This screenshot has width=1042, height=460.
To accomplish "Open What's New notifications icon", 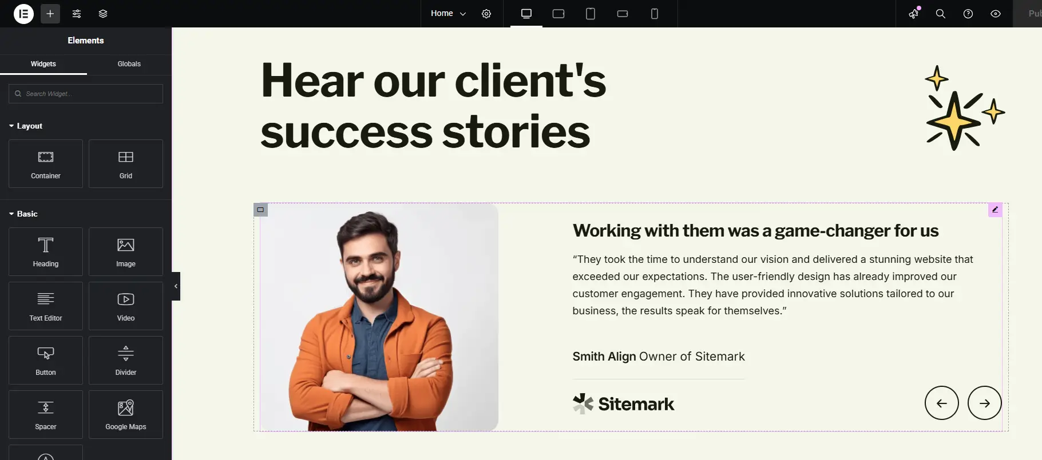I will (914, 14).
